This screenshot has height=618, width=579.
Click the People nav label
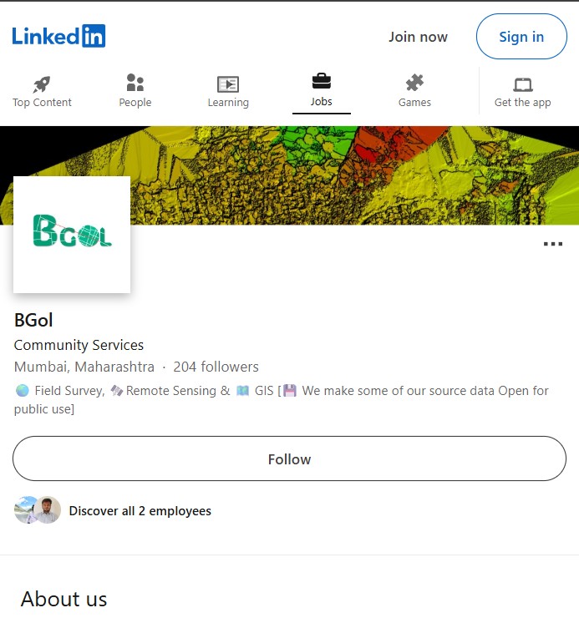coord(135,103)
